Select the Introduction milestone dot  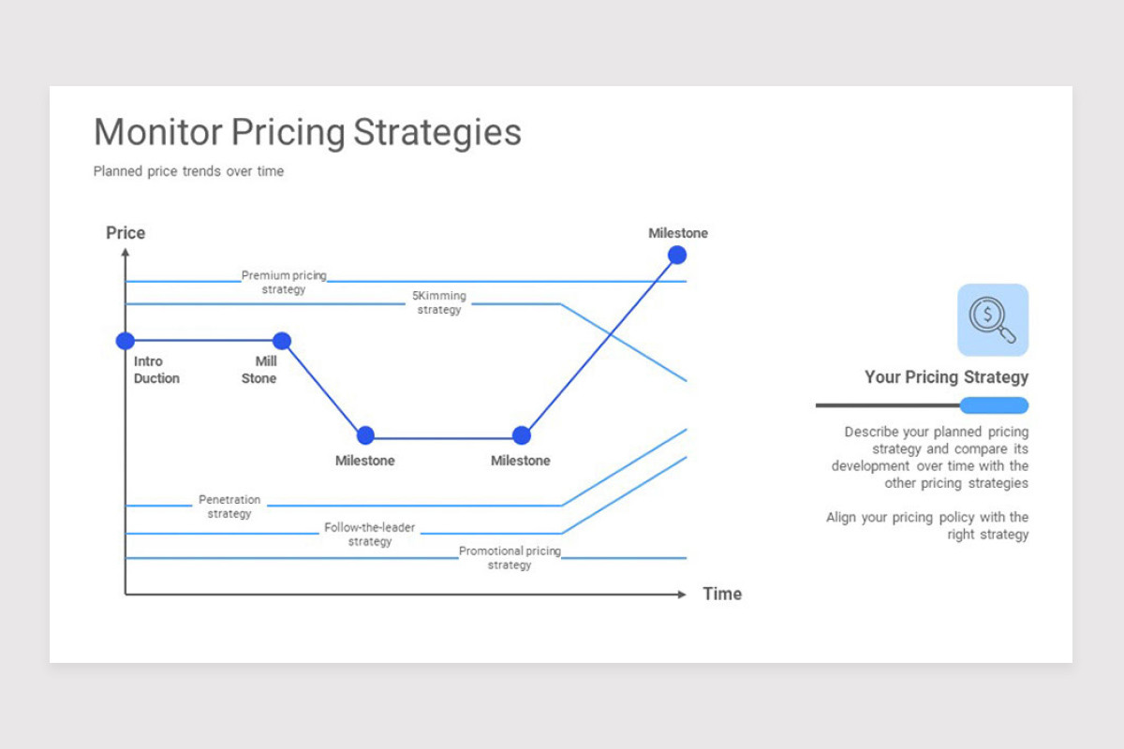tap(125, 341)
